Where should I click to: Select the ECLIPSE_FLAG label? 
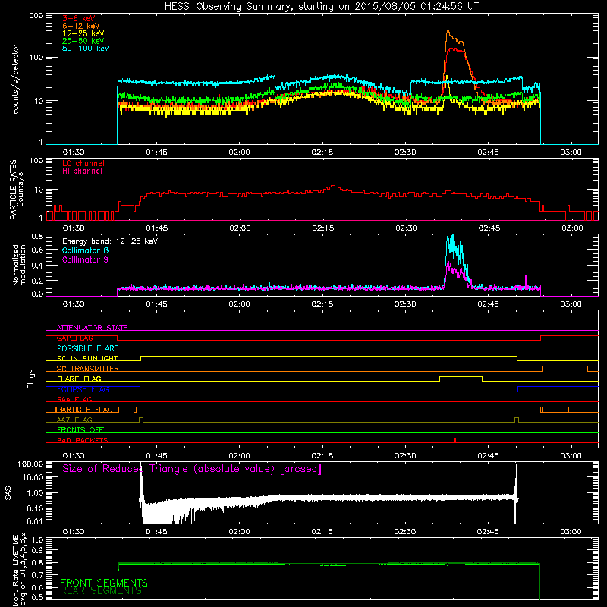coord(83,389)
